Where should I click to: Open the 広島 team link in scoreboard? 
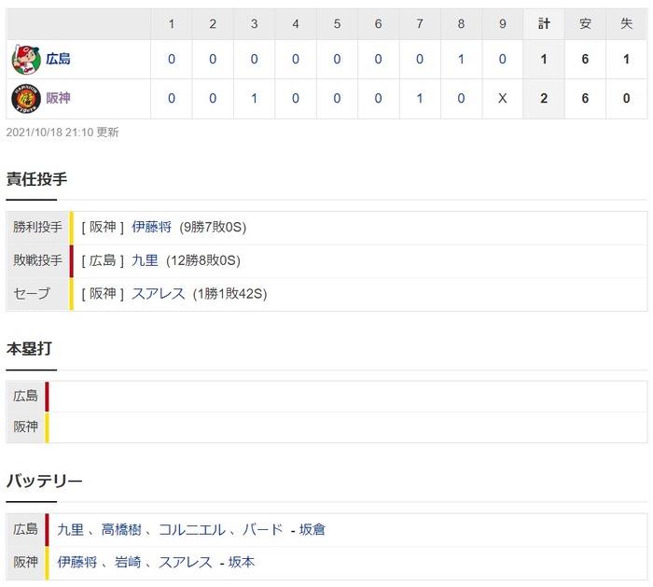click(x=58, y=59)
